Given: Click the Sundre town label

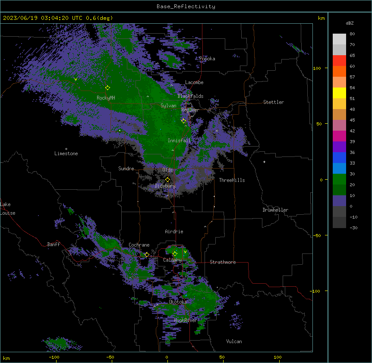Looking at the screenshot, I should [x=126, y=169].
